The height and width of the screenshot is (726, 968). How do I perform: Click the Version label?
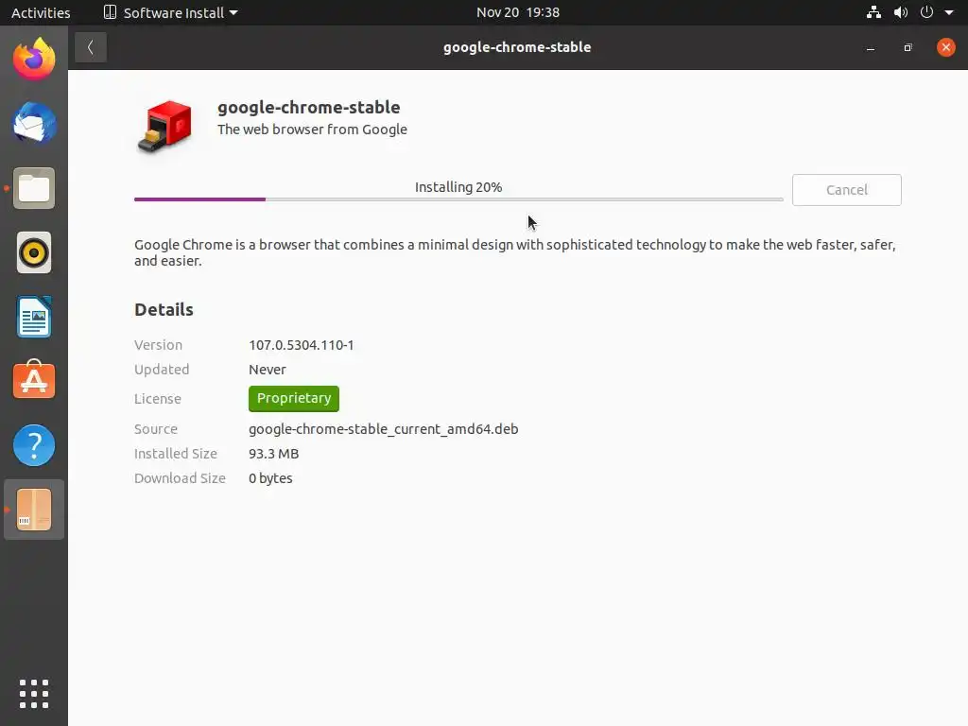point(158,345)
